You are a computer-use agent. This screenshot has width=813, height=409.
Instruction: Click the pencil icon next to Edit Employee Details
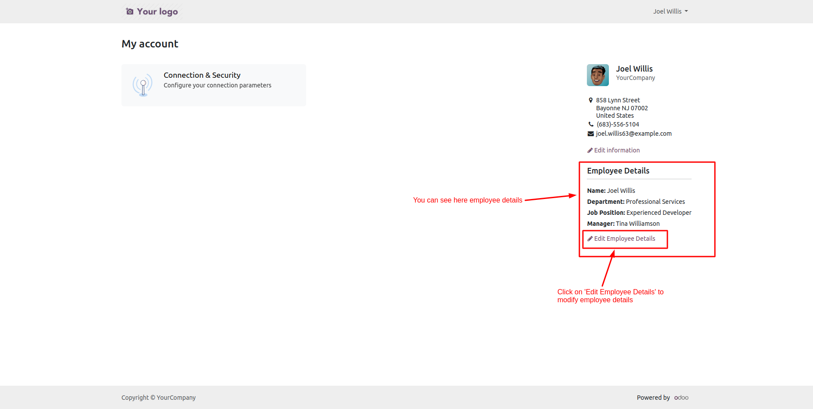(590, 239)
